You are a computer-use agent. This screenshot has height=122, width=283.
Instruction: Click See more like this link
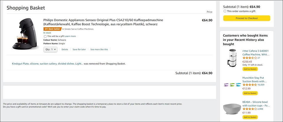[x=99, y=49]
